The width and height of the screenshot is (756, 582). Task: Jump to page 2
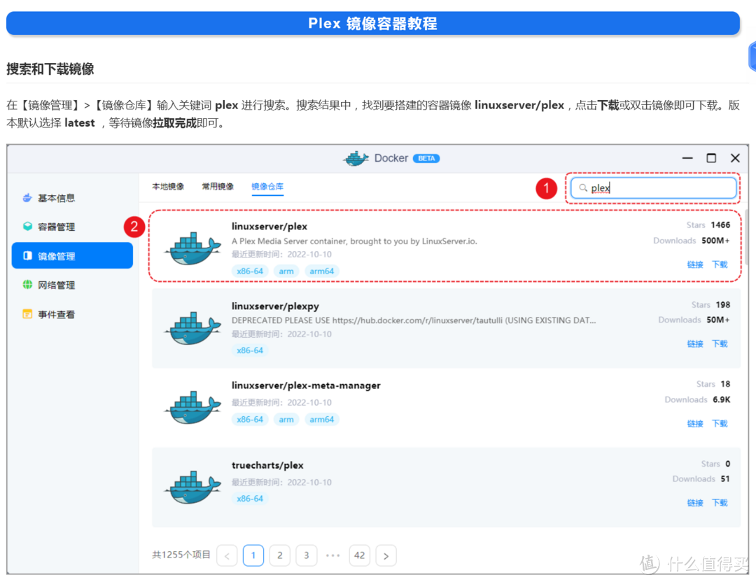pos(279,555)
